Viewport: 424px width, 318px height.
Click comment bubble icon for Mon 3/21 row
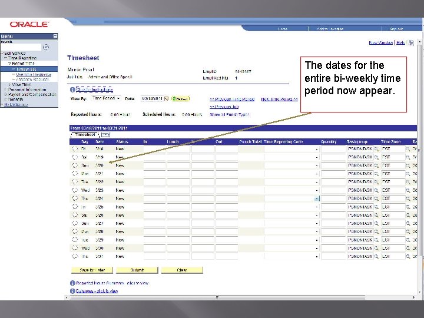[75, 173]
